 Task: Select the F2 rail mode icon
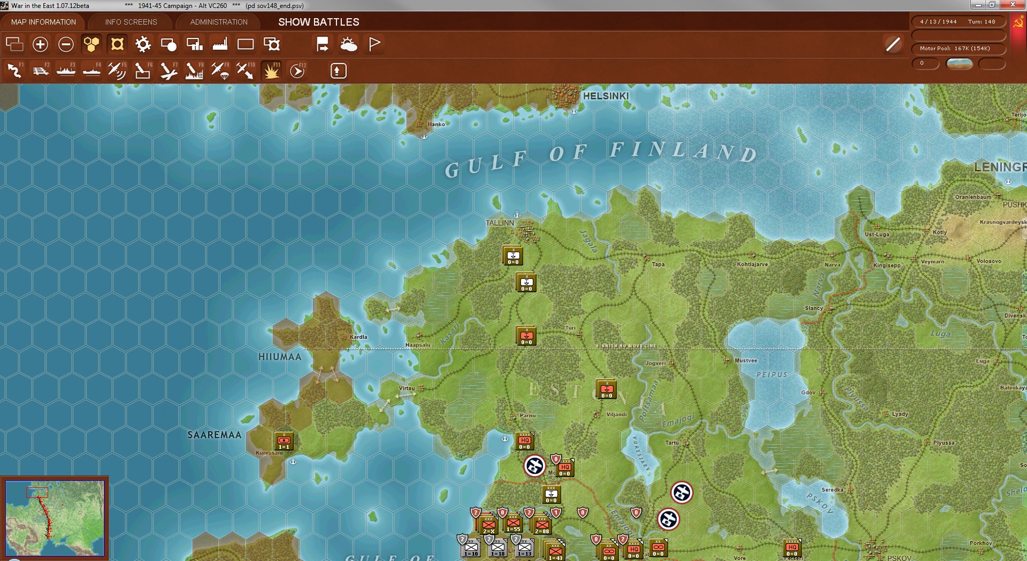(x=40, y=71)
